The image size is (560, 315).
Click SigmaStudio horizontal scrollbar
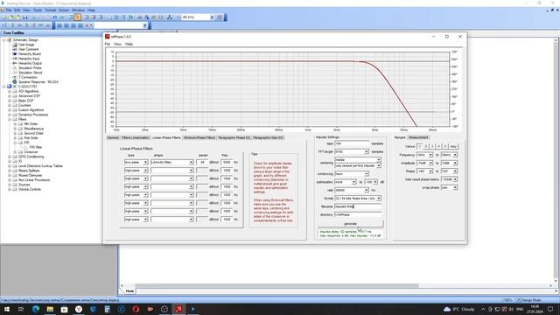[276, 286]
